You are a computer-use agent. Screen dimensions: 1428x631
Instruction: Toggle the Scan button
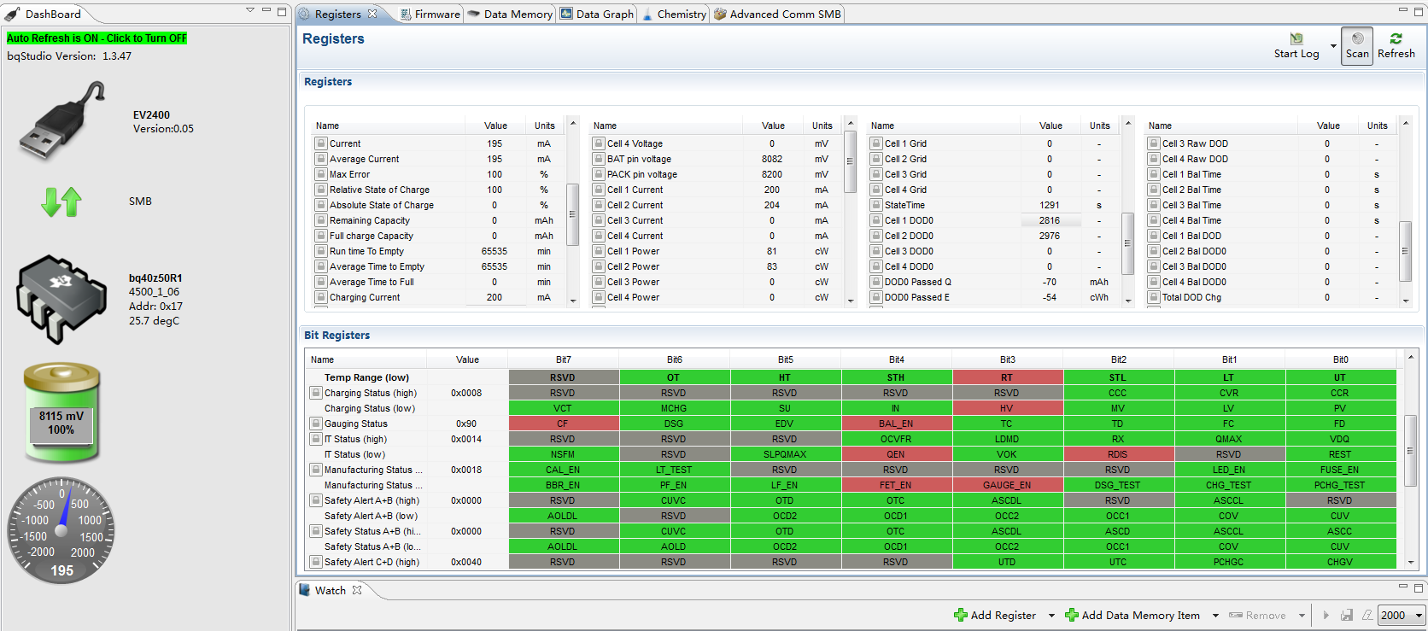[1357, 46]
